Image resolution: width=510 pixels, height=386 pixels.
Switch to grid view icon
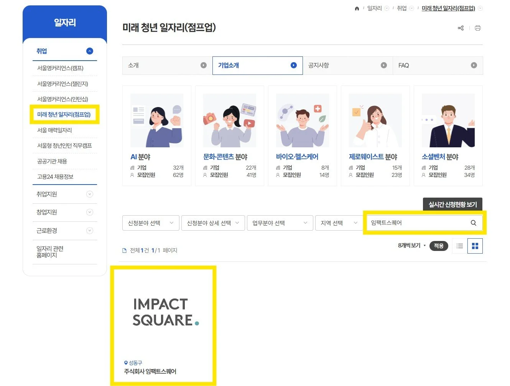point(475,246)
